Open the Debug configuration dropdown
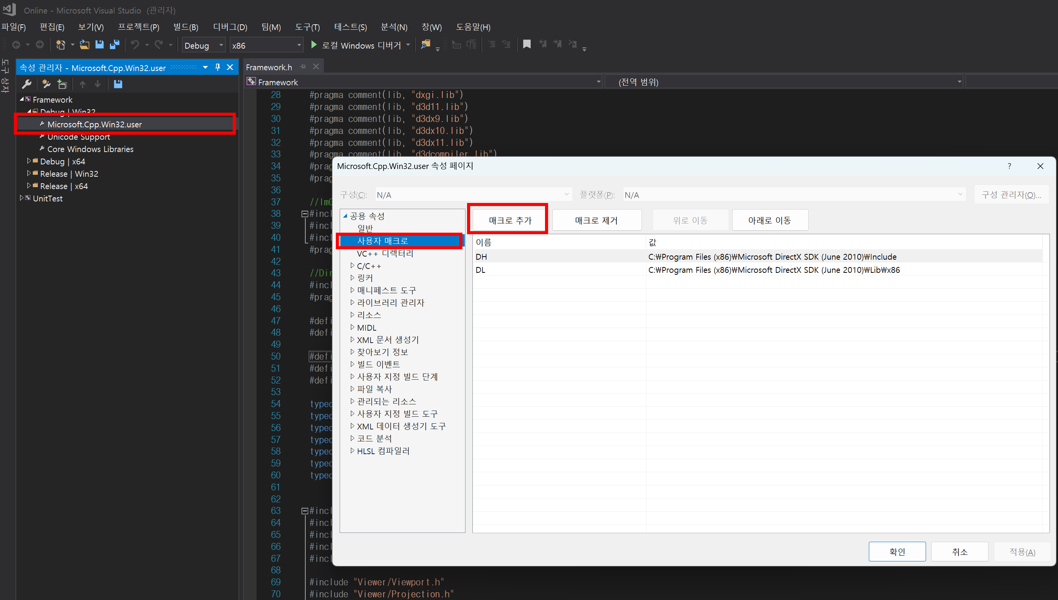This screenshot has width=1058, height=600. coord(221,45)
